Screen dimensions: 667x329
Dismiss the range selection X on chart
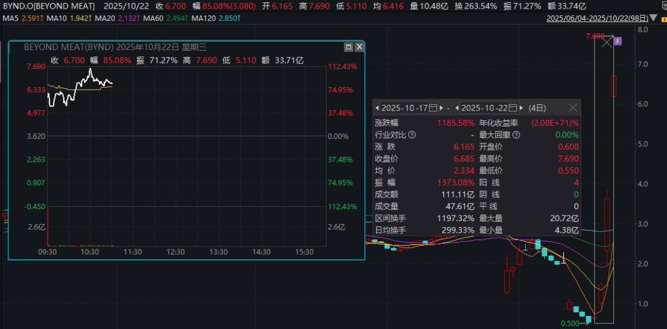click(x=606, y=42)
